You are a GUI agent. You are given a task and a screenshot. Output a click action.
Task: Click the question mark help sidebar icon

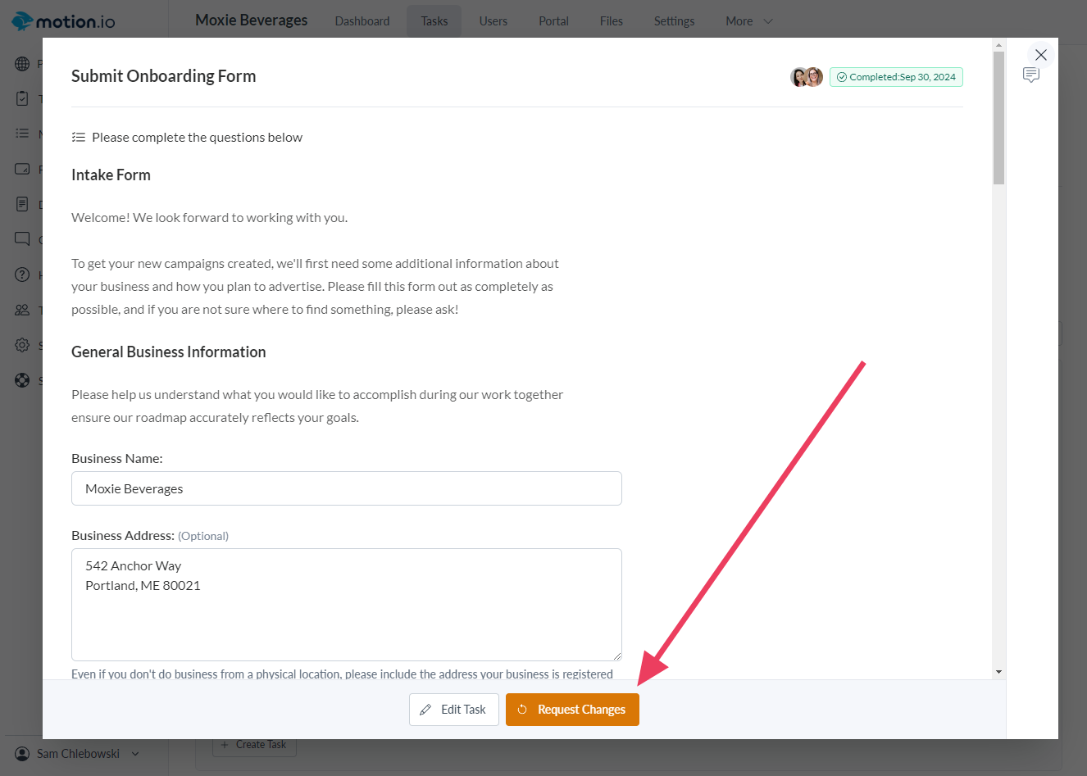(x=22, y=275)
